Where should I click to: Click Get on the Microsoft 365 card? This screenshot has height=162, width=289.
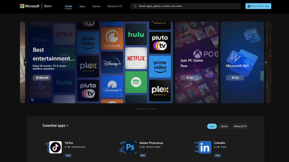tap(235, 78)
